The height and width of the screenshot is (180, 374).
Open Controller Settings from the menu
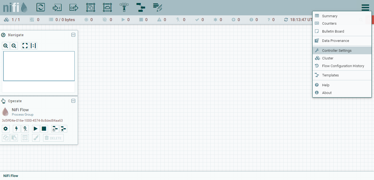[x=337, y=50]
